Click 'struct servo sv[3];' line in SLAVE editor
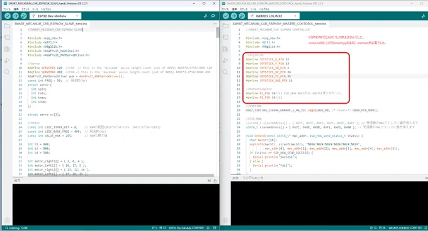This screenshot has height=231, width=428. pos(44,115)
